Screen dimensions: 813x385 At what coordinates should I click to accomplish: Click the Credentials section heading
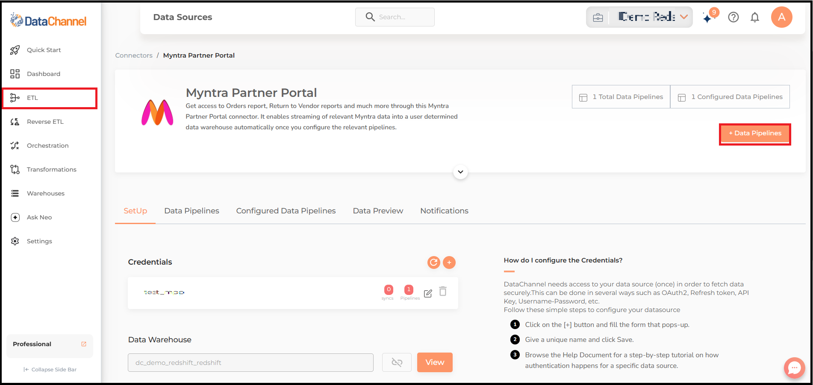click(x=150, y=262)
